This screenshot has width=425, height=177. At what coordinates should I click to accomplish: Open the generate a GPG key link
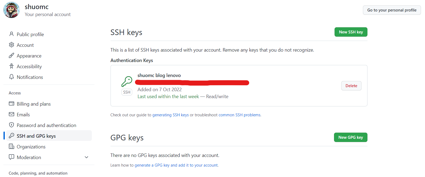click(176, 165)
